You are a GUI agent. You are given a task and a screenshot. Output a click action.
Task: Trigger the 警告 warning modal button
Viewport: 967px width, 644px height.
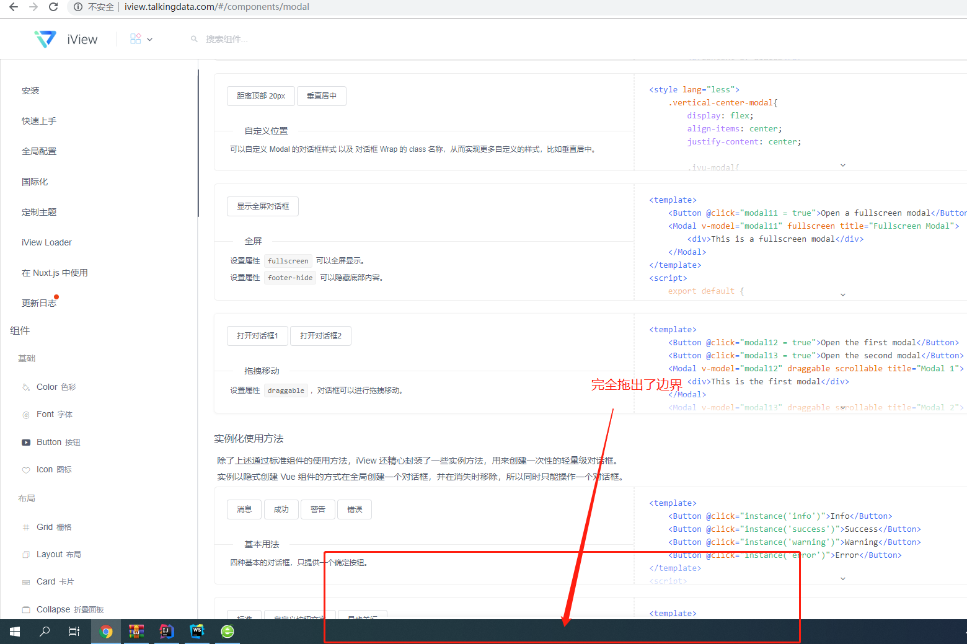pyautogui.click(x=317, y=509)
